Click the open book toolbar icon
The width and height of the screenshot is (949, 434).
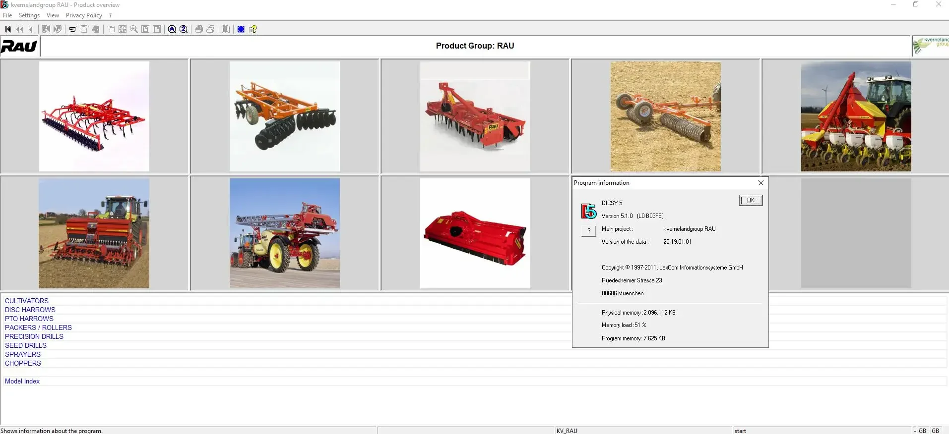pyautogui.click(x=226, y=29)
